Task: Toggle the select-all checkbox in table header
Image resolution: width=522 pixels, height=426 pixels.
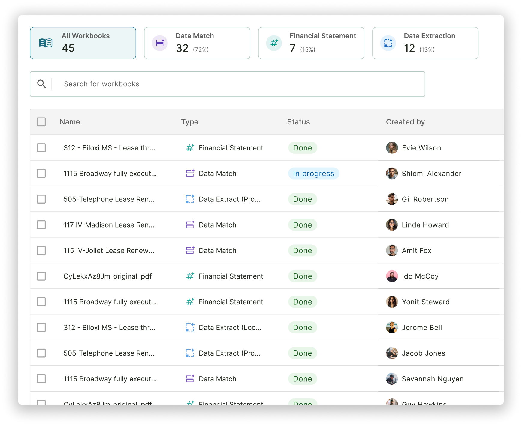Action: (x=41, y=122)
